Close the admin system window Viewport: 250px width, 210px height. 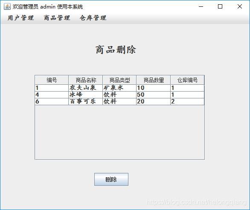[x=240, y=6]
